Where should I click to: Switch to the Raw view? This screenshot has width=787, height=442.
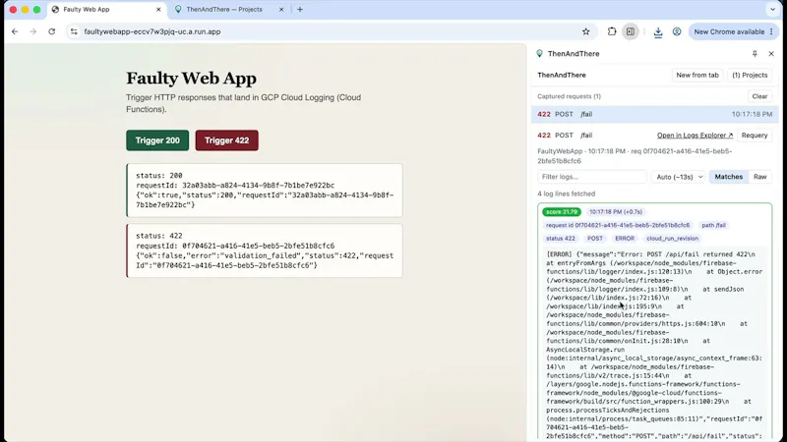759,177
